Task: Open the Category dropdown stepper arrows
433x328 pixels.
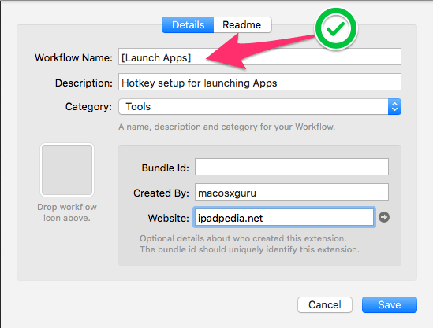Action: pyautogui.click(x=394, y=106)
